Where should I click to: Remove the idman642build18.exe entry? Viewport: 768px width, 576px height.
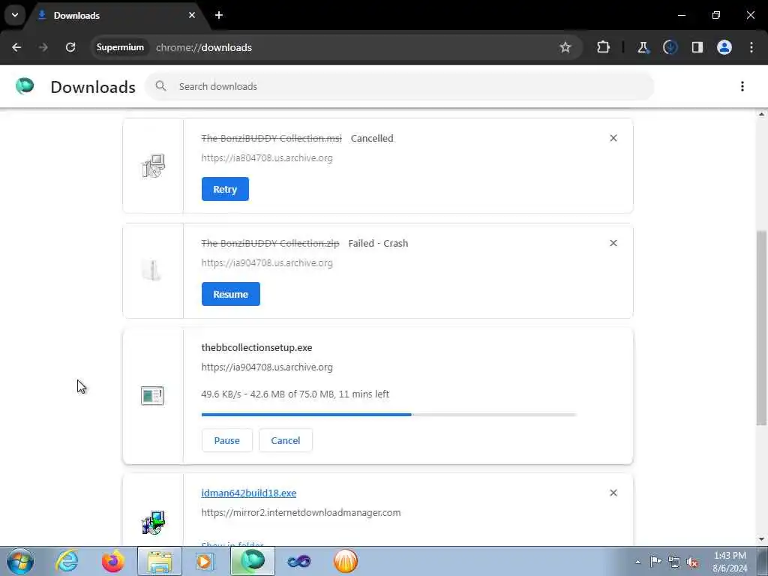613,493
